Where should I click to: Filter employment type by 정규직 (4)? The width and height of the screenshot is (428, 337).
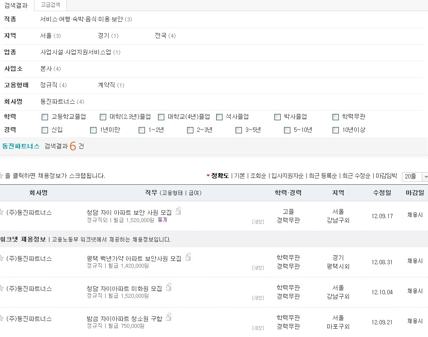(x=53, y=85)
